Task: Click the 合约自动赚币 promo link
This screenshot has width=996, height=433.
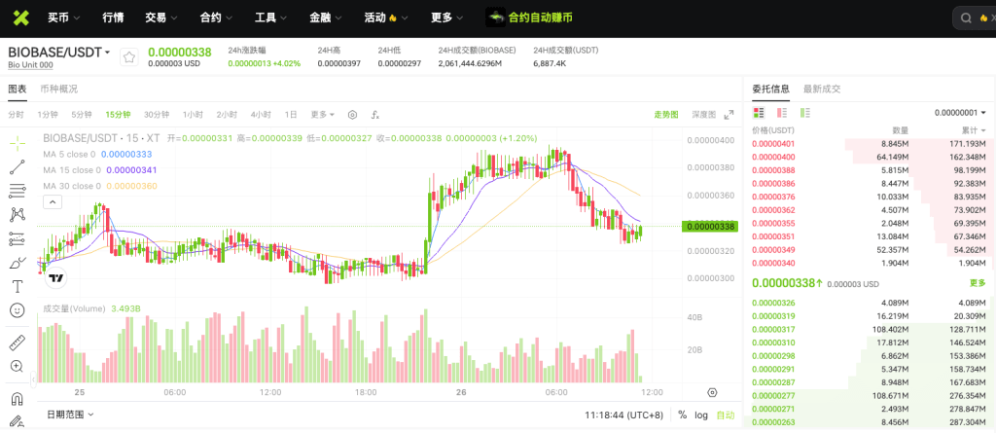Action: (x=541, y=18)
